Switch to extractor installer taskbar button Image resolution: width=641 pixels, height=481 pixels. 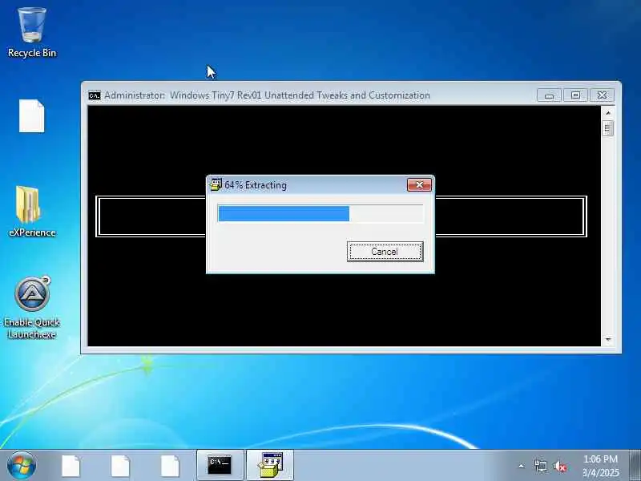pyautogui.click(x=270, y=465)
